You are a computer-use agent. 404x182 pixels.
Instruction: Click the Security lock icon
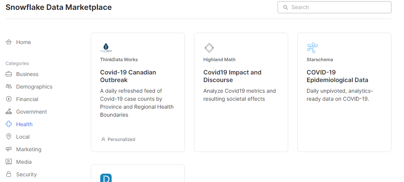tap(9, 174)
